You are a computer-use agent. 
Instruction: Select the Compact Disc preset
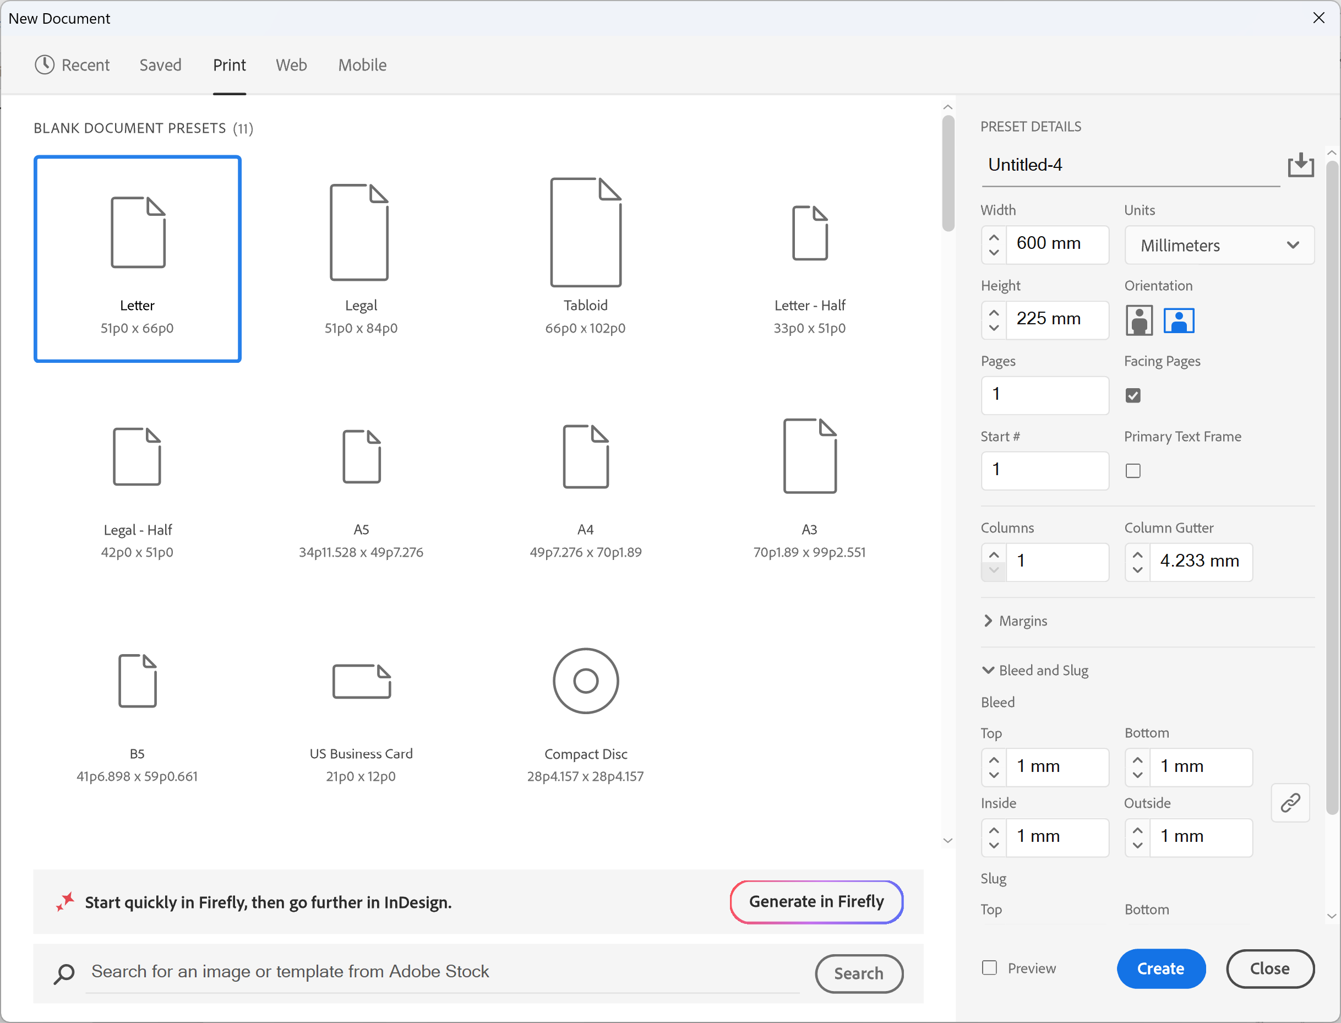(x=585, y=707)
